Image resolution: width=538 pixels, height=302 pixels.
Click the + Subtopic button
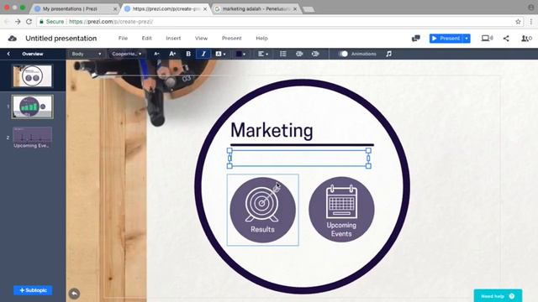point(33,290)
